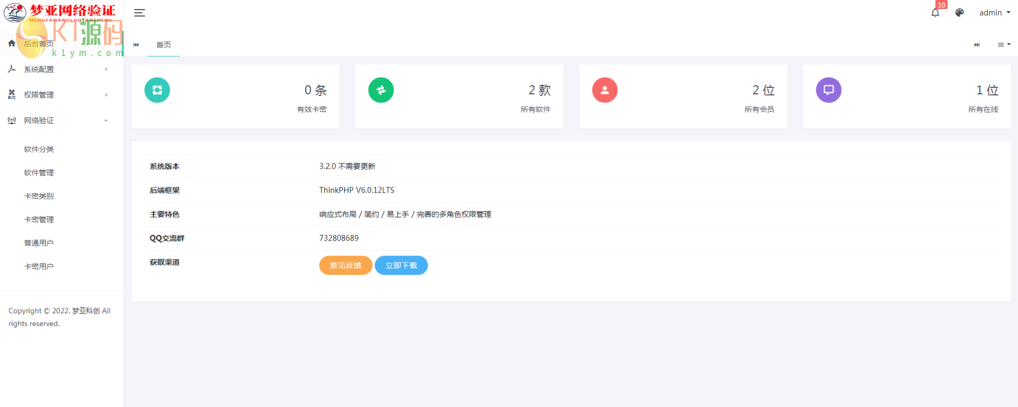Click the 立即下载 button
Screen dimensions: 1018x407
click(x=401, y=265)
